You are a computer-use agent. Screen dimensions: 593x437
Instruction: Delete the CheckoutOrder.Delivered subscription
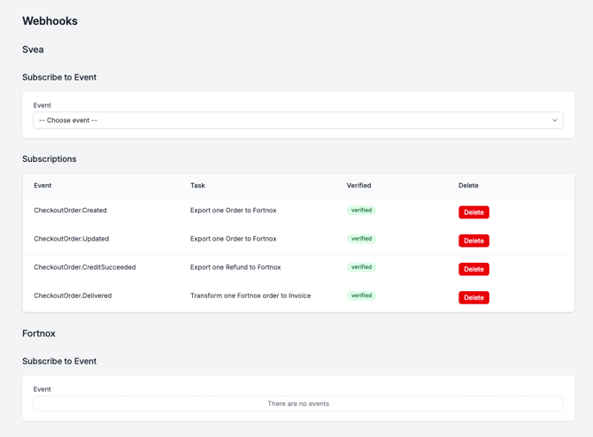click(474, 297)
